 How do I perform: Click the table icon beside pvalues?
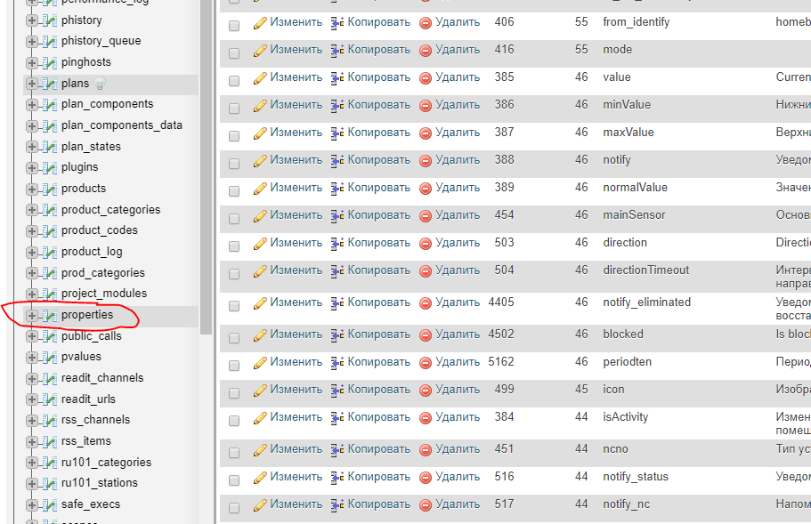(x=50, y=357)
